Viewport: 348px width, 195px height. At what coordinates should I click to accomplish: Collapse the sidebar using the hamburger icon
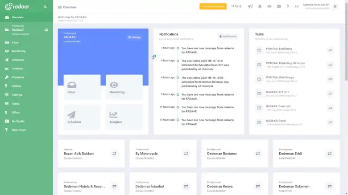(x=45, y=7)
